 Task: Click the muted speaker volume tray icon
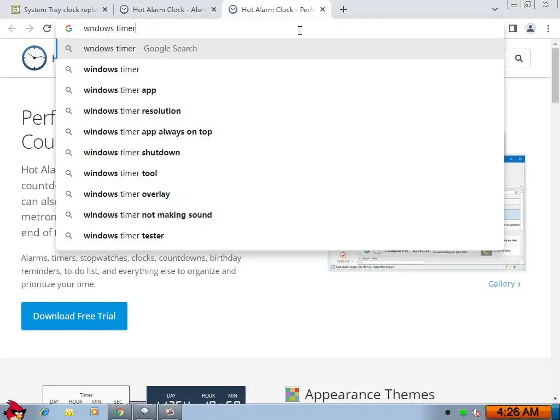pos(476,413)
